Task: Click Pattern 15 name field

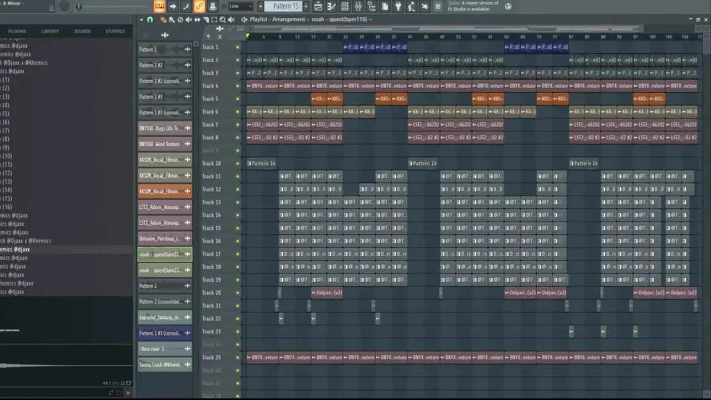Action: point(283,6)
